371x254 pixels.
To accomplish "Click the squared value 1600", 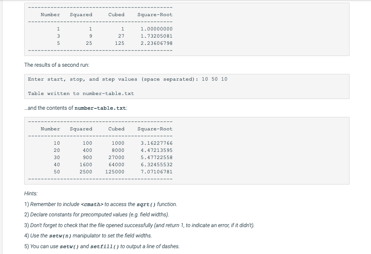I will click(86, 164).
